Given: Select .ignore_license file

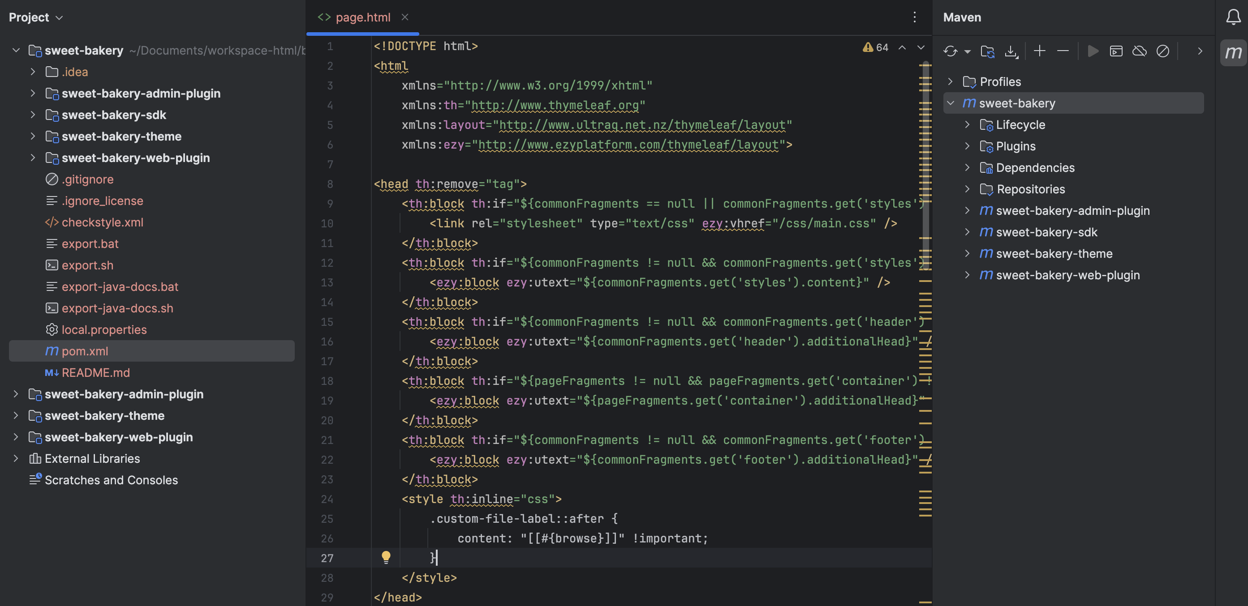Looking at the screenshot, I should click(x=102, y=201).
